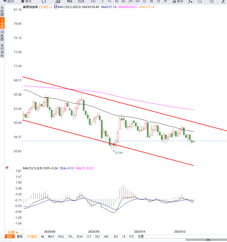Screen dimensions: 227x242
Task: Select the 月 monthly period
Action: [x=158, y=1]
